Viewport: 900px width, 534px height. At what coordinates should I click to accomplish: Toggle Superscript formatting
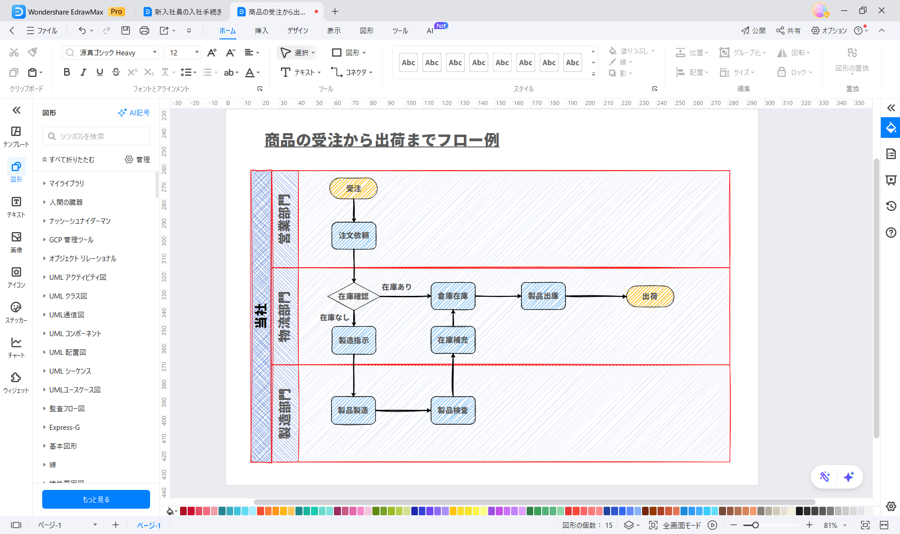133,72
